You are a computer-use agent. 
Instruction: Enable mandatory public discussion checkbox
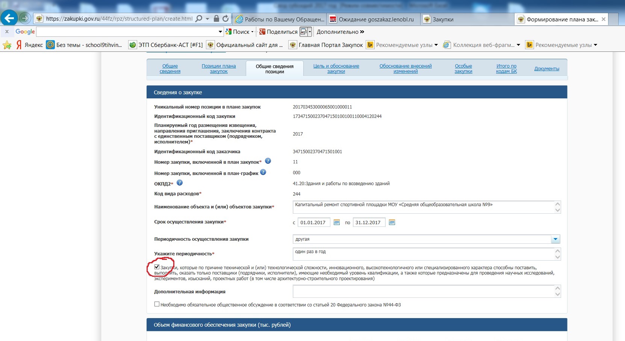tap(157, 304)
